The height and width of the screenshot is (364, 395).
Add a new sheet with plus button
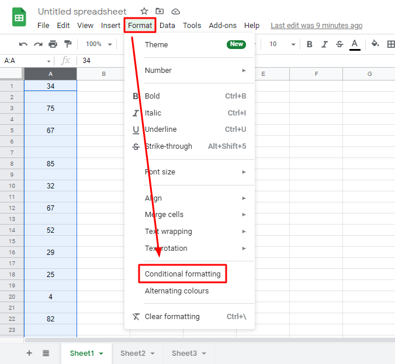click(x=29, y=353)
